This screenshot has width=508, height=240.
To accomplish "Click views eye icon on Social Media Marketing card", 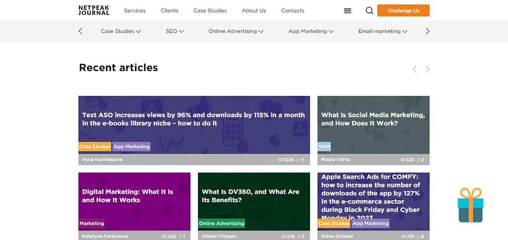I will pyautogui.click(x=403, y=160).
